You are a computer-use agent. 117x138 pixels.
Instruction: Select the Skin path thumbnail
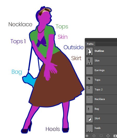coord(89,61)
